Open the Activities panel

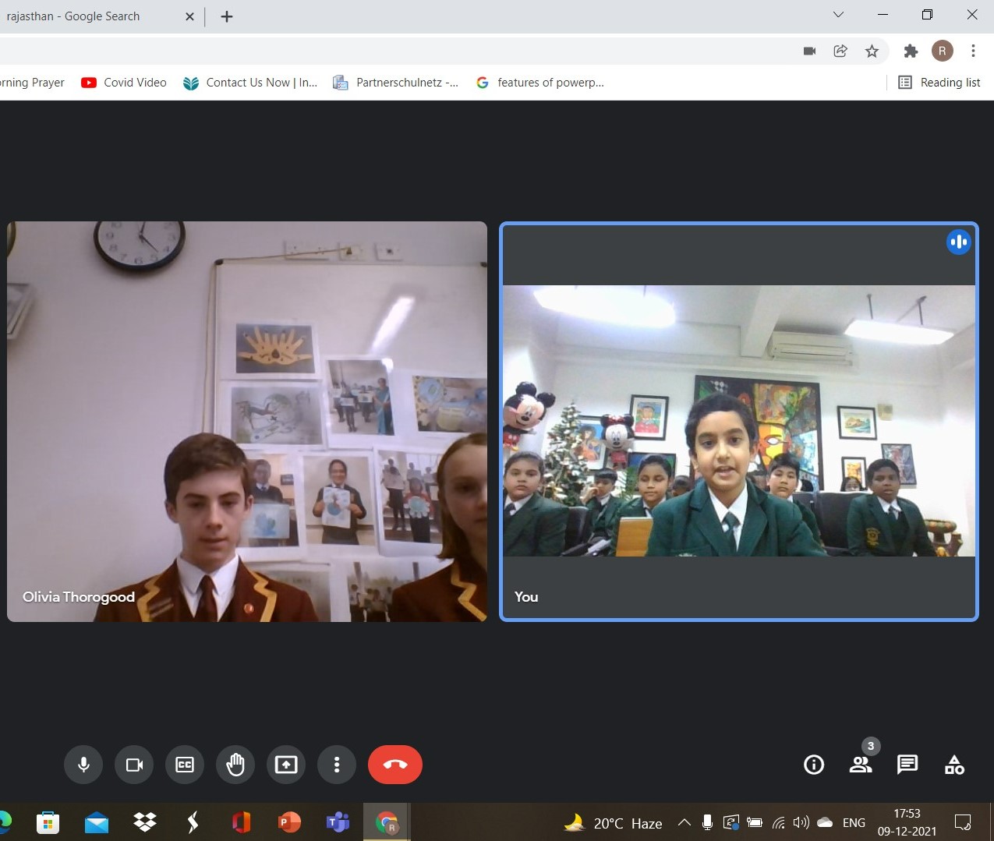coord(954,765)
